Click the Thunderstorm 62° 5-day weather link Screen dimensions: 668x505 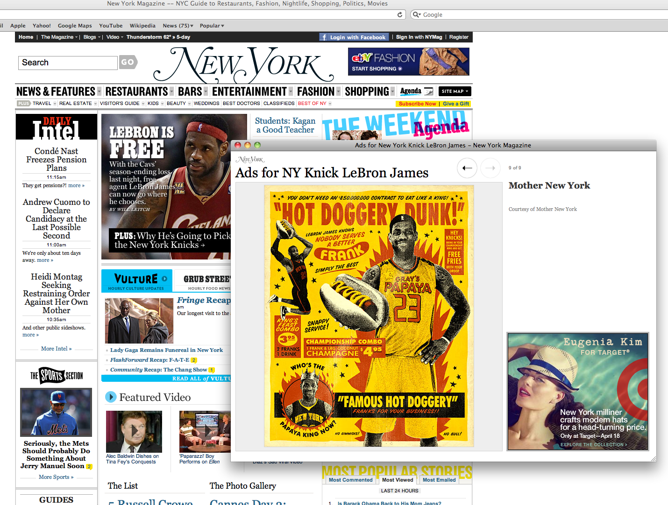pyautogui.click(x=158, y=37)
